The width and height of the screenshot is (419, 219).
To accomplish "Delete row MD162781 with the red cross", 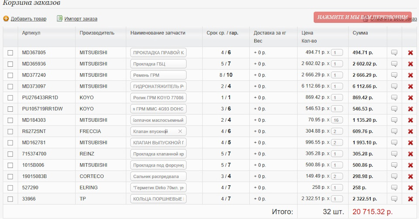I will click(x=410, y=143).
